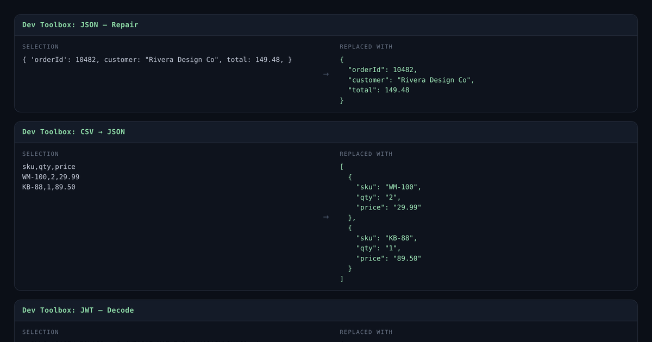Click the "Dev Toolbox: CSV → JSON" header

[x=73, y=132]
